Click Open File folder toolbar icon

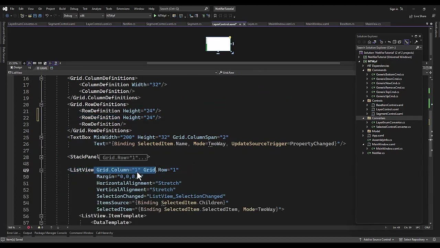click(30, 15)
